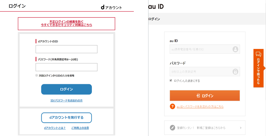This screenshot has height=136, width=266.
Task: Click the blue ログイン button for d account
Action: tap(67, 89)
